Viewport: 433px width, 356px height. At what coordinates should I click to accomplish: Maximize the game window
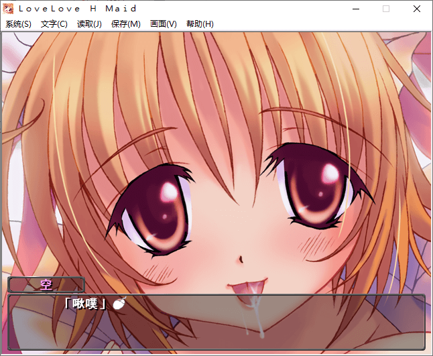385,9
